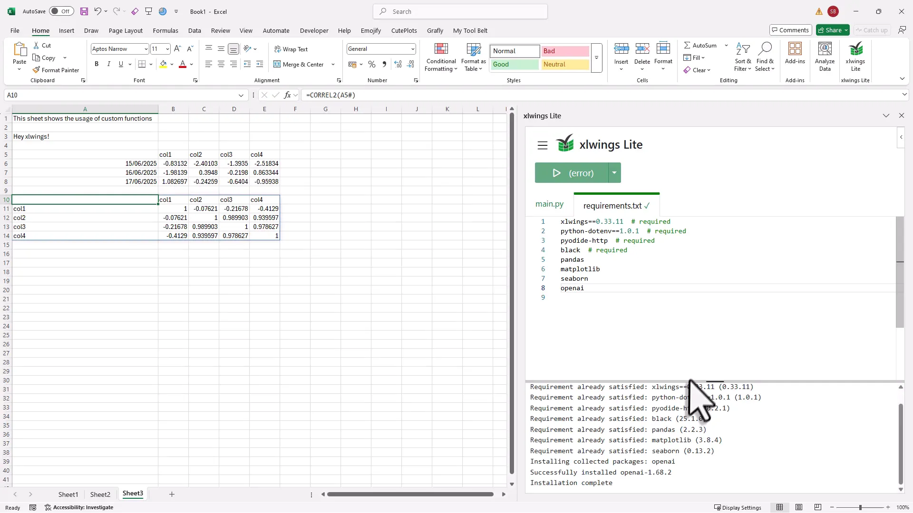Apply the Percent style
Viewport: 913px width, 513px height.
click(x=371, y=64)
